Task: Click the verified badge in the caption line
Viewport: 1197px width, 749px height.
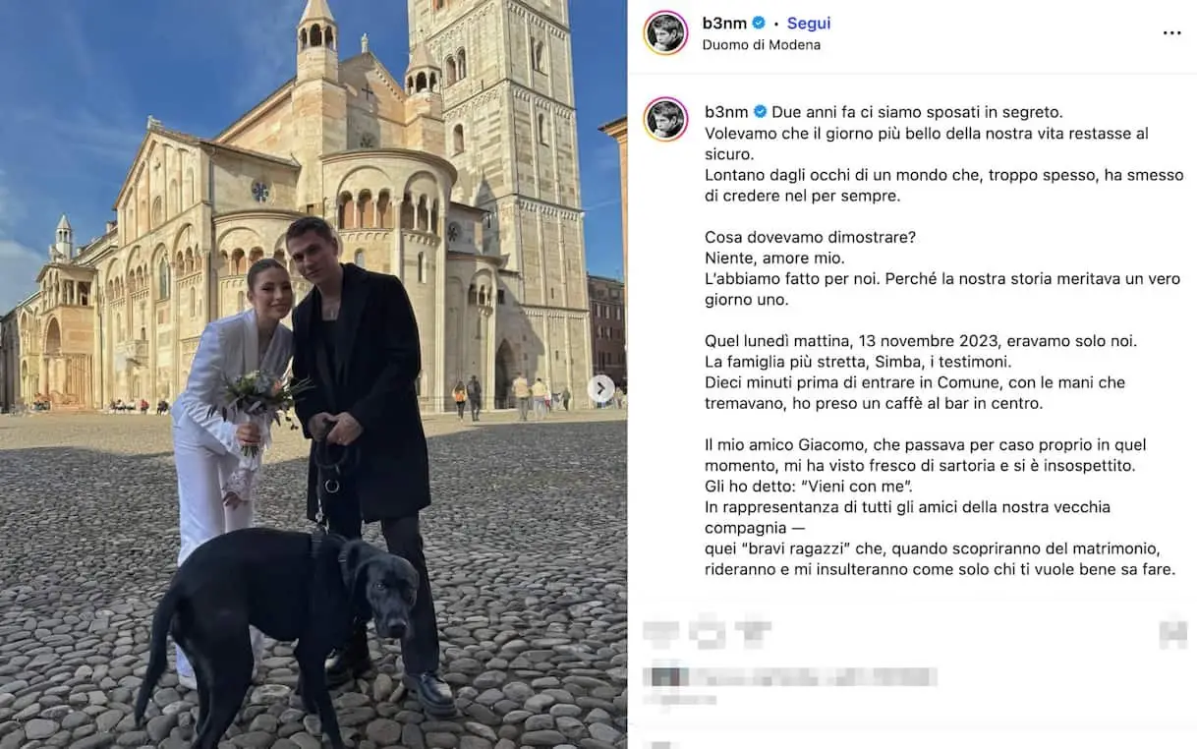Action: (760, 111)
